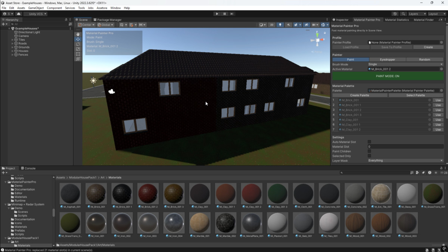This screenshot has width=448, height=252.
Task: Expand the Tiles hierarchy item
Action: tap(13, 40)
